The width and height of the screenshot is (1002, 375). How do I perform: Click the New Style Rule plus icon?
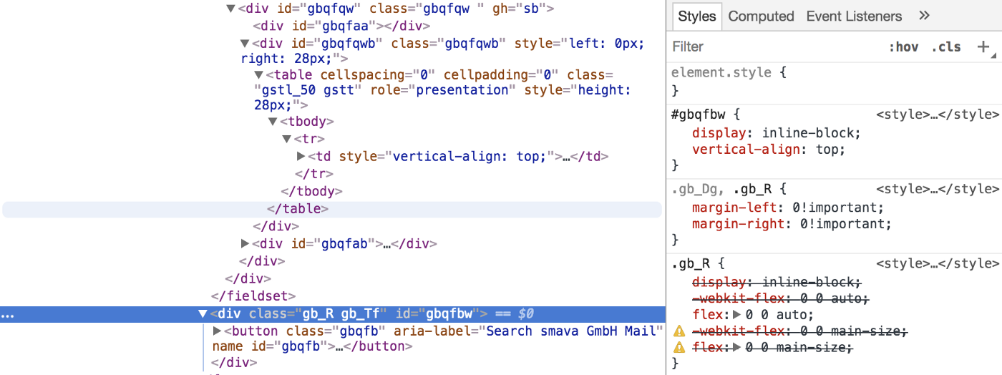(983, 47)
